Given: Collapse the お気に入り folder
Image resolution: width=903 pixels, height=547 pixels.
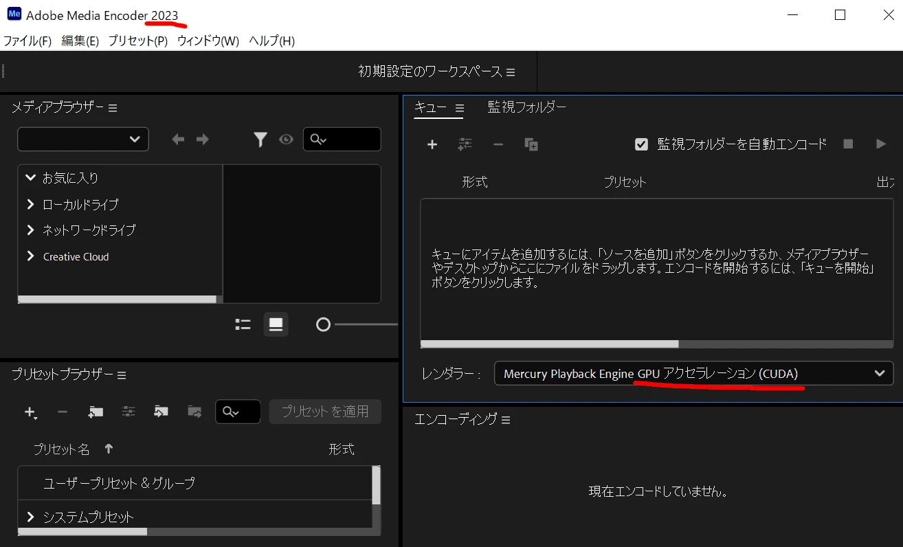Looking at the screenshot, I should pos(30,177).
